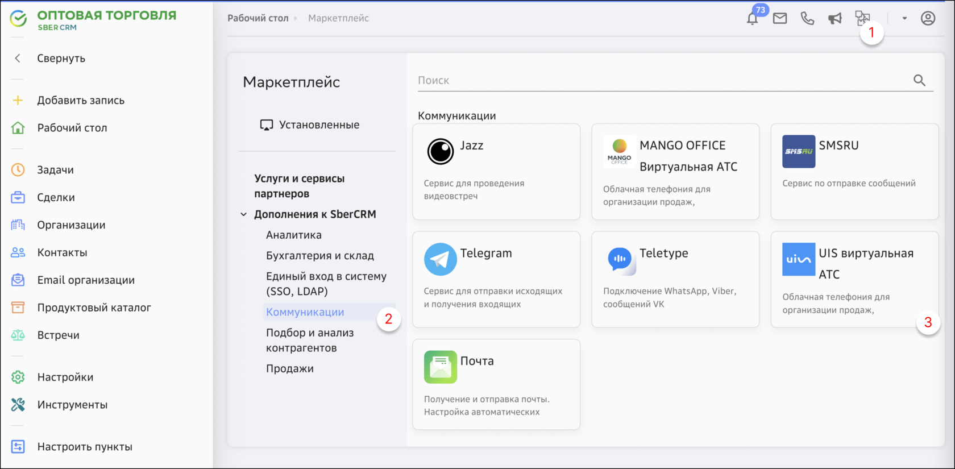Click the green Почта mail logo
This screenshot has height=469, width=955.
click(441, 367)
